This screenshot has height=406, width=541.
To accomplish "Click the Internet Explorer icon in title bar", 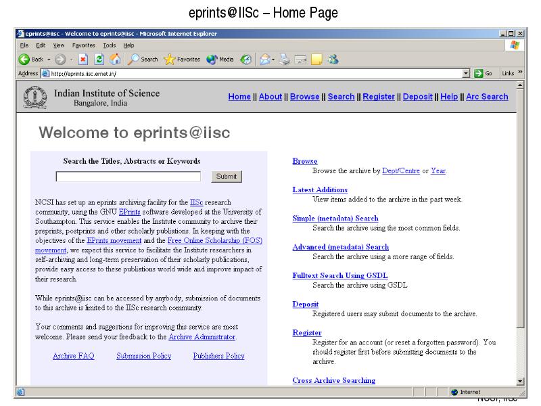I will (20, 33).
